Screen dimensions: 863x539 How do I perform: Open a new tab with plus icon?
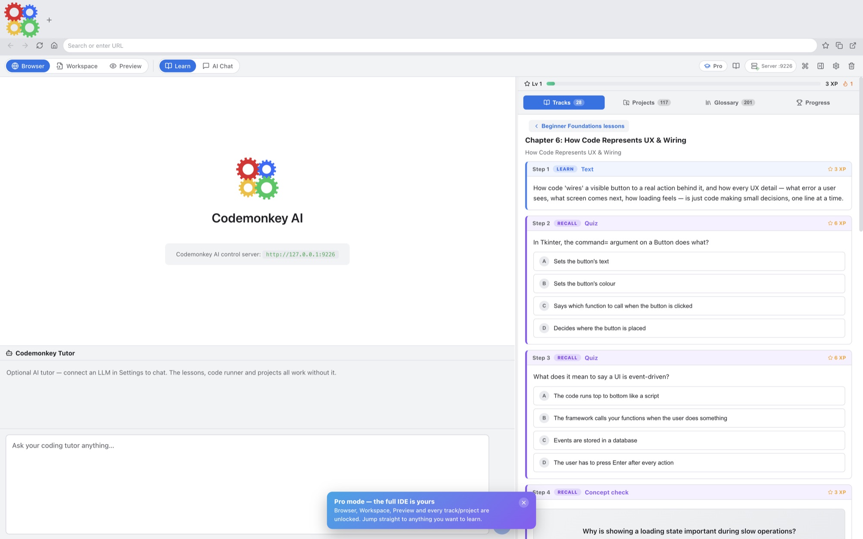tap(49, 20)
